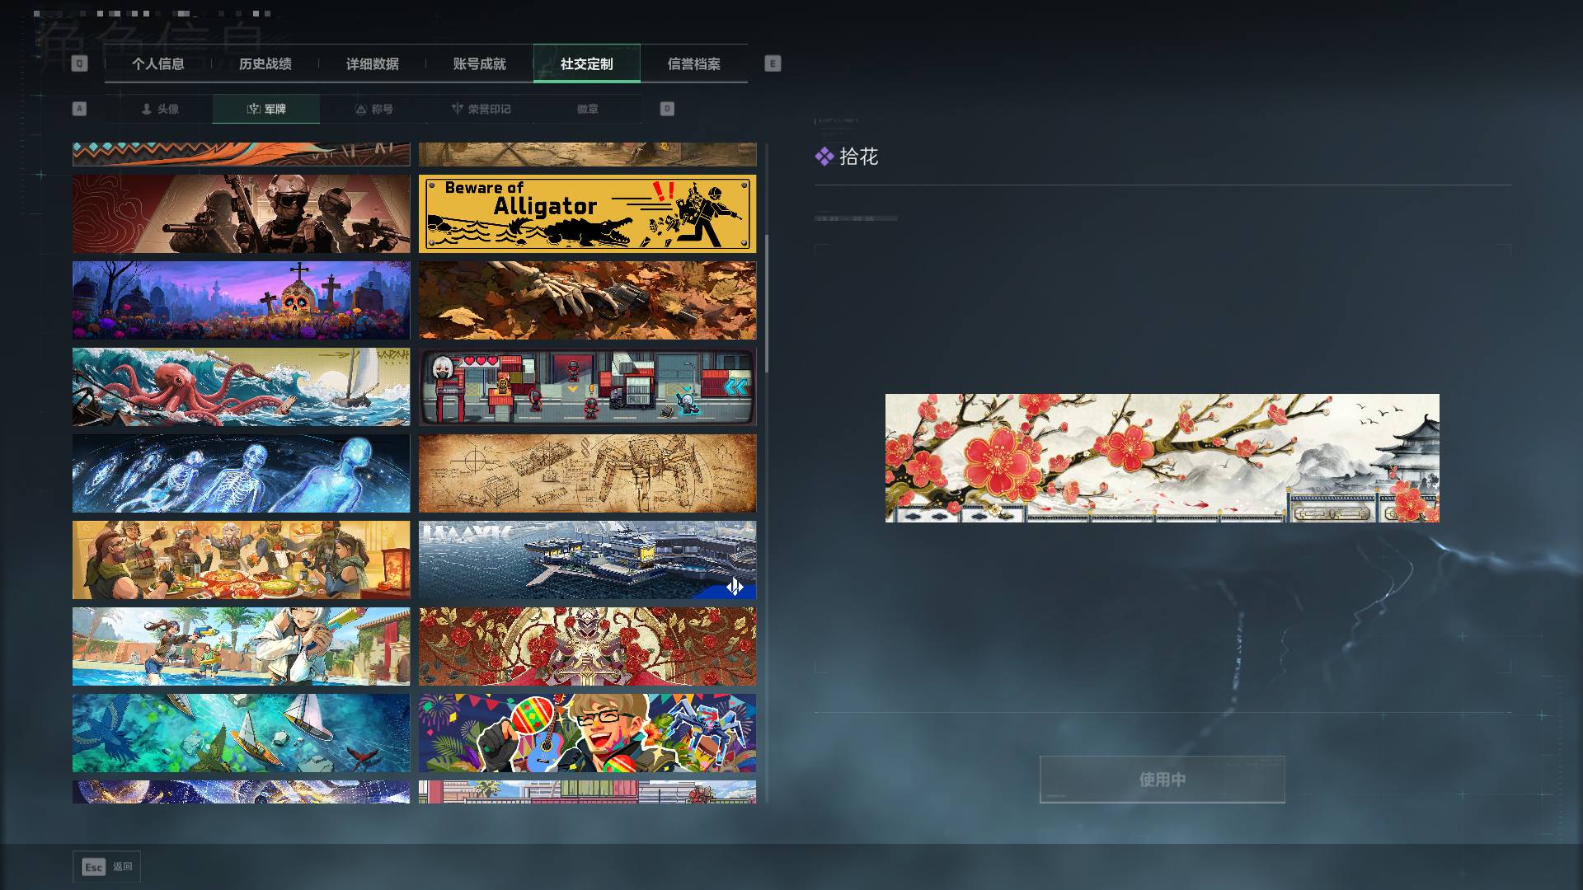Open the 称号 title sub-tab

tap(373, 109)
